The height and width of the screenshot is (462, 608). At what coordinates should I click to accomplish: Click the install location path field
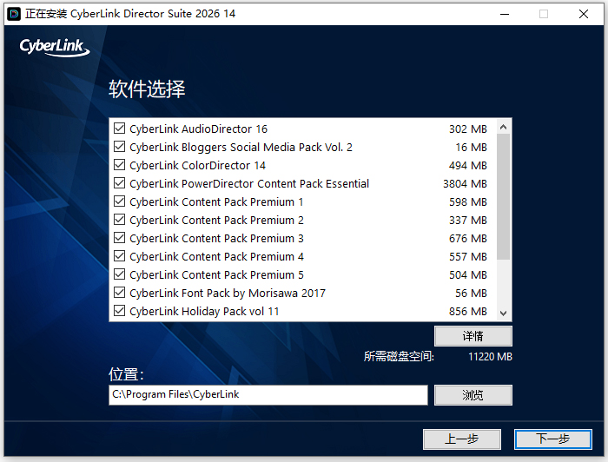(x=268, y=394)
